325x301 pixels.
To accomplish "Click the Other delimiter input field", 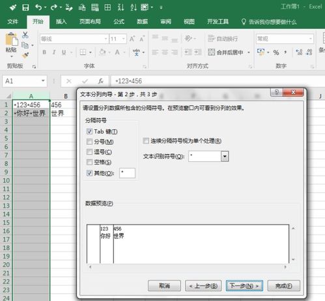I will click(x=127, y=173).
